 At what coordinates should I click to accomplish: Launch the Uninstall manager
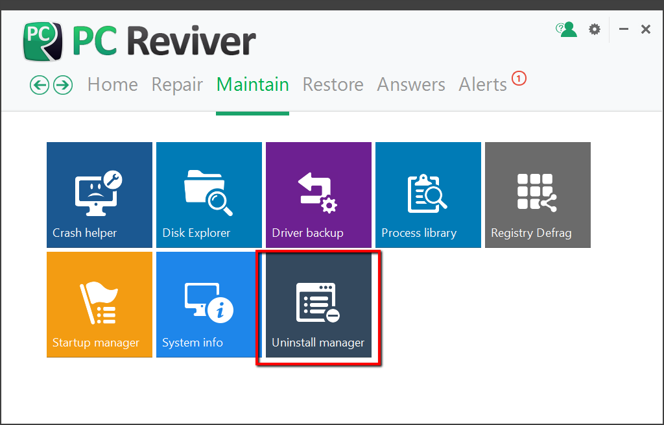318,304
